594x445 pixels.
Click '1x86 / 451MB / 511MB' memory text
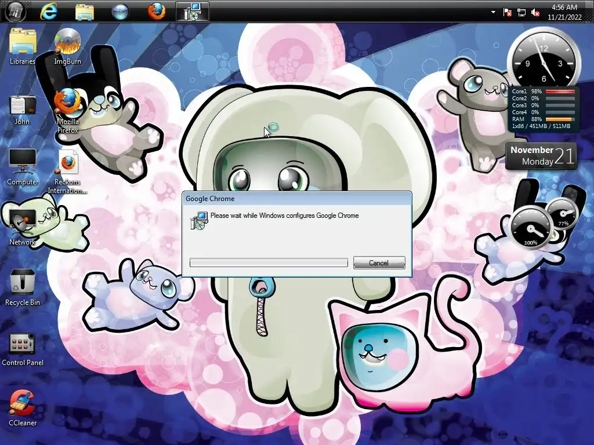[x=541, y=126]
